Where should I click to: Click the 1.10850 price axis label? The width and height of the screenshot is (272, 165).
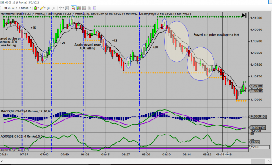pos(256,53)
